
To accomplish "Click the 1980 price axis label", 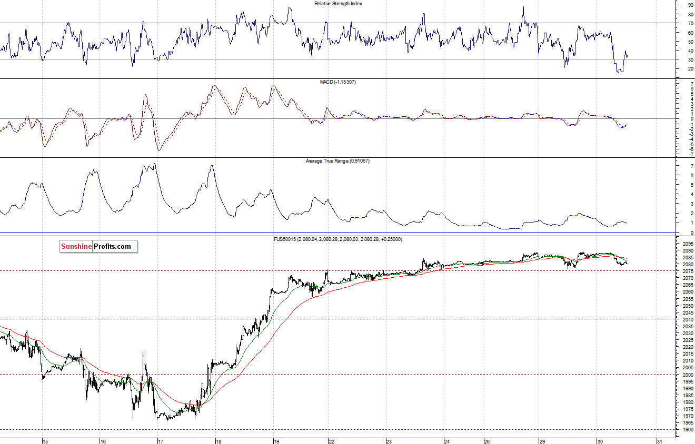I will pyautogui.click(x=688, y=402).
